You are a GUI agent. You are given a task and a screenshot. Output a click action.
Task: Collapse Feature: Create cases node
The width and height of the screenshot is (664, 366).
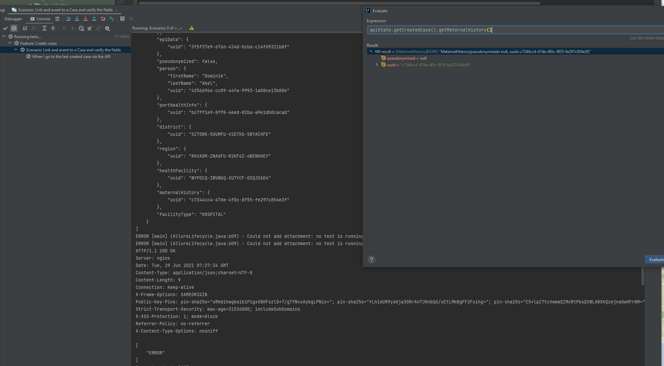(x=10, y=43)
